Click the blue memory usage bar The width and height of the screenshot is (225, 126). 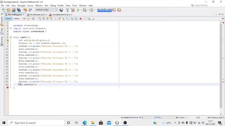104,10
